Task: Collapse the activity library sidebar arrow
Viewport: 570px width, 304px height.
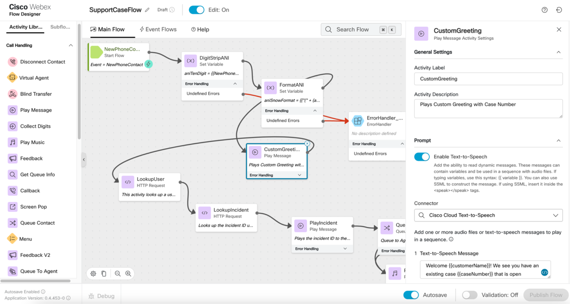Action: [84, 159]
